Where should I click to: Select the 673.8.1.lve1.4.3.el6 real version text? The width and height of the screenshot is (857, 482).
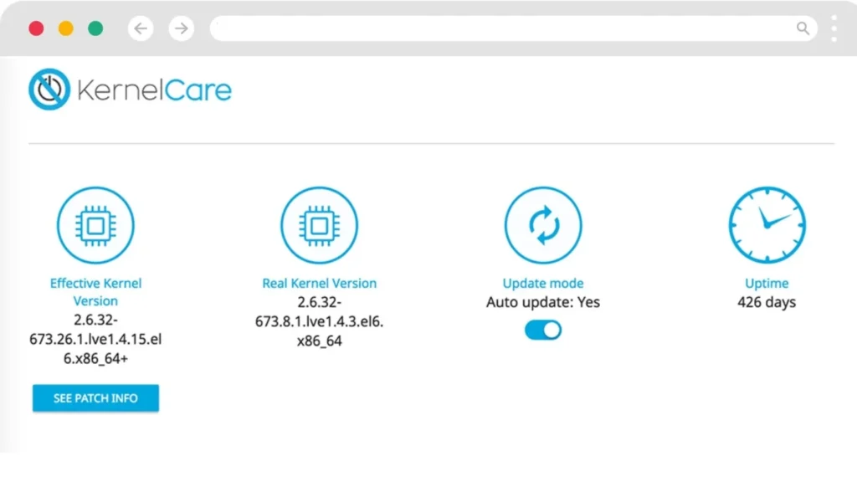pyautogui.click(x=319, y=321)
